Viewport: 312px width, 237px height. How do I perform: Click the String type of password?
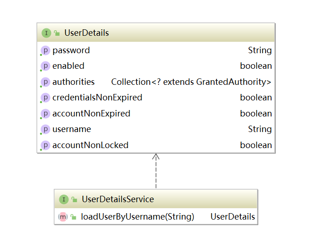coord(260,50)
